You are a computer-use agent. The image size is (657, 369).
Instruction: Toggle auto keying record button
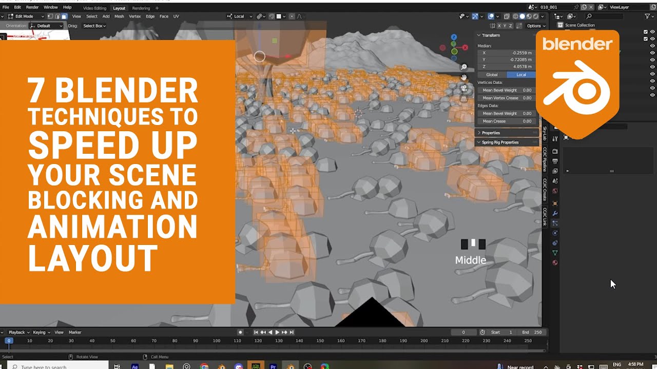click(x=240, y=332)
